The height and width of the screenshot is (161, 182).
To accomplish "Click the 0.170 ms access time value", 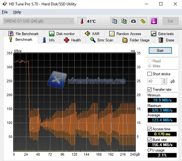I will pos(162,134).
